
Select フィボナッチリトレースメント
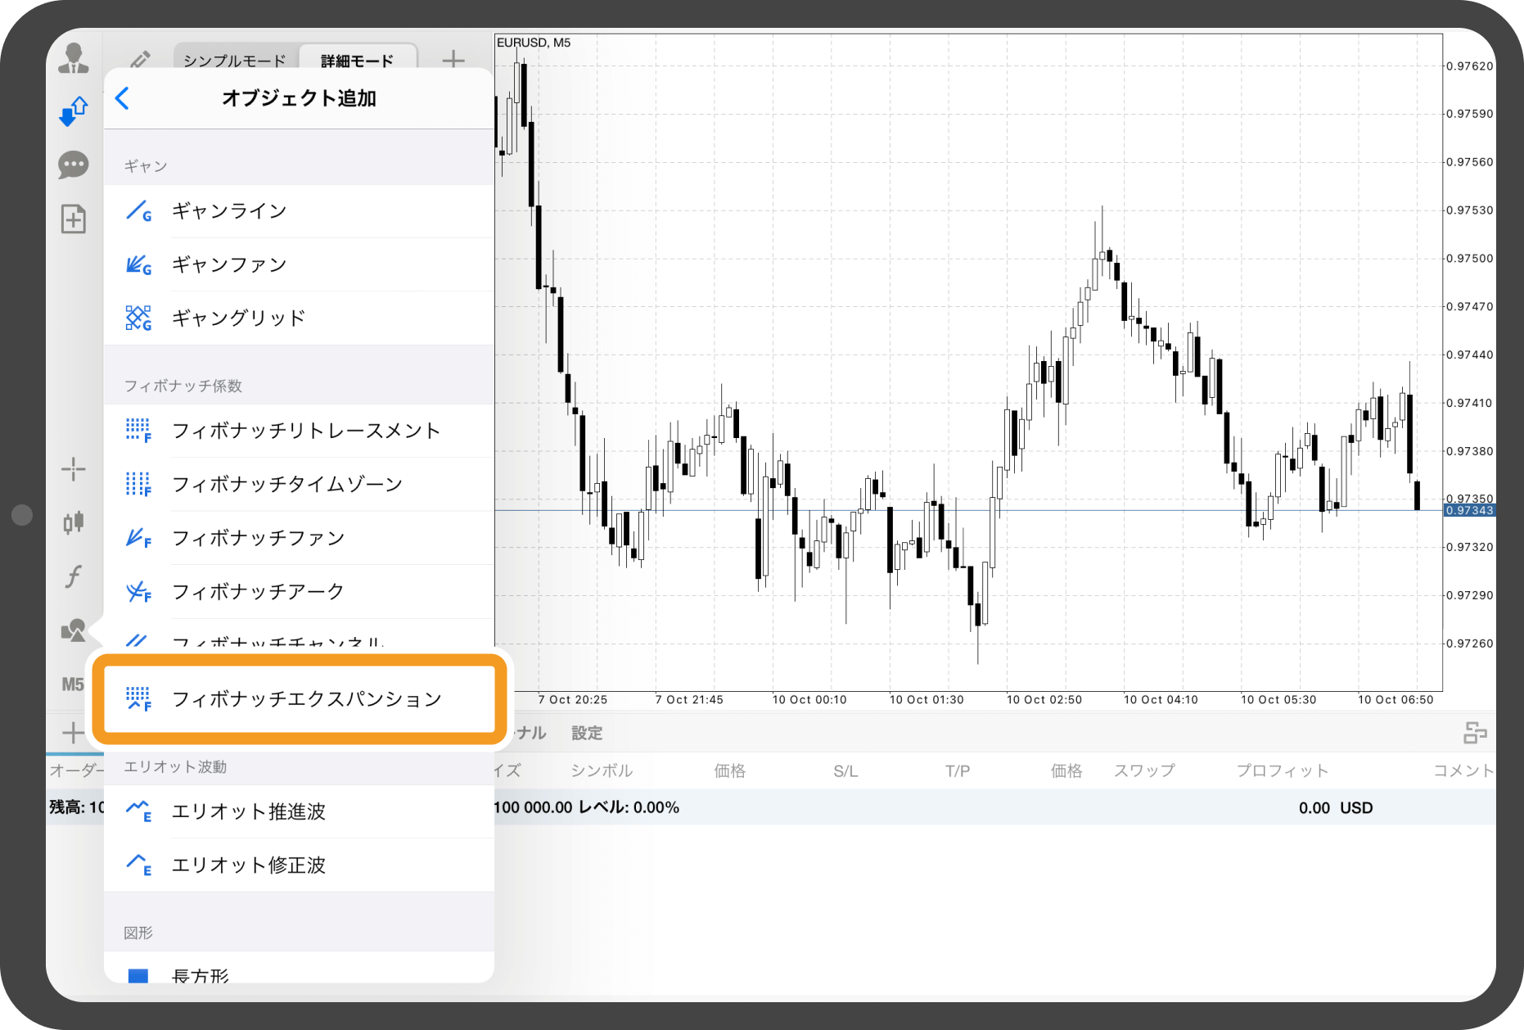[x=306, y=431]
